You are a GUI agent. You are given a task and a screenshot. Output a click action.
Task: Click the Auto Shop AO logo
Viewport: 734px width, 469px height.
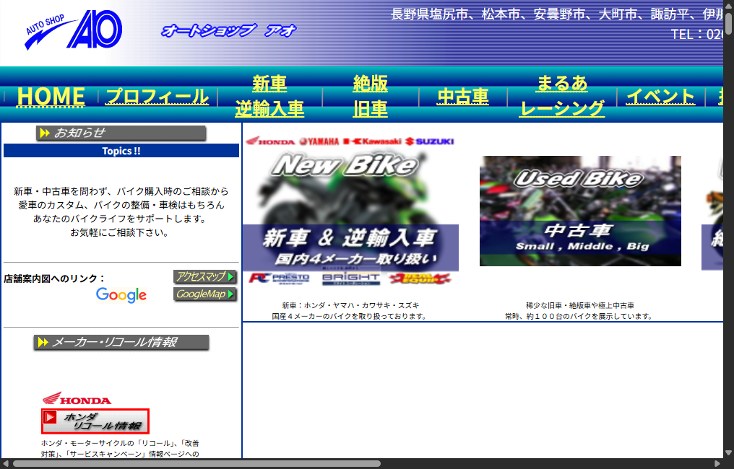click(74, 30)
